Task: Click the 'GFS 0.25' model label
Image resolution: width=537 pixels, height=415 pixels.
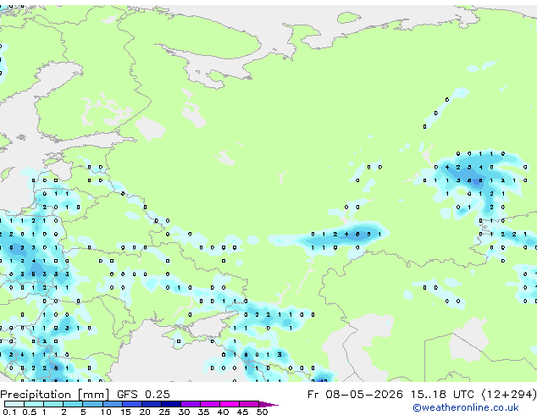Action: 143,395
